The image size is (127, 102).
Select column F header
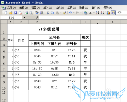tap(37, 22)
